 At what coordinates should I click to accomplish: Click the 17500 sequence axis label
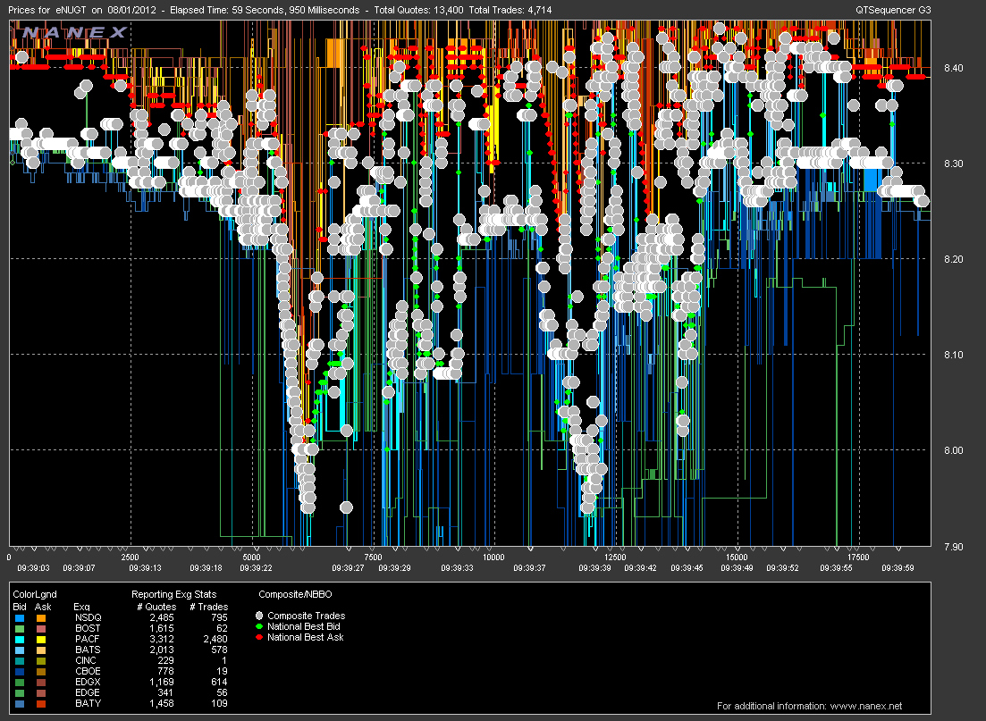tap(858, 557)
